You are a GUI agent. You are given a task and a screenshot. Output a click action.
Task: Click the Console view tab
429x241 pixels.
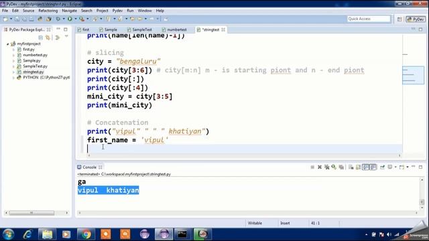pyautogui.click(x=90, y=167)
